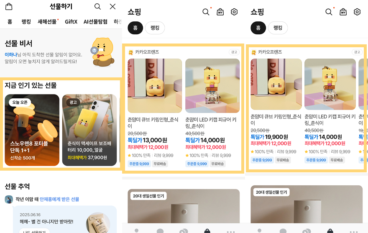Tap the 선물 추억 heading
The width and height of the screenshot is (368, 233).
[18, 187]
